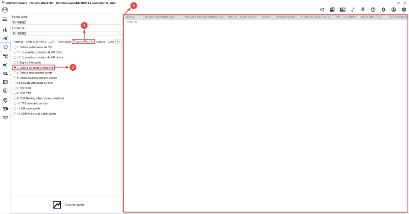Open the routing diagram icon in sidebar
This screenshot has width=409, height=214.
pyautogui.click(x=5, y=56)
